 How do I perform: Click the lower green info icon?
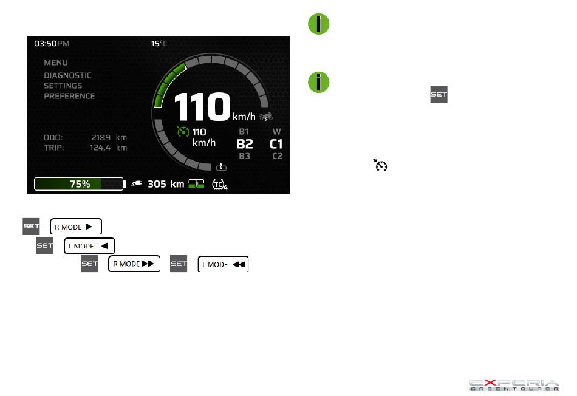[318, 82]
